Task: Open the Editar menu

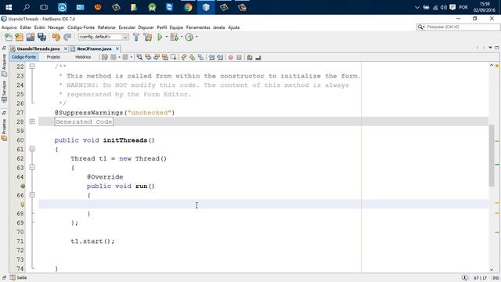Action: [26, 27]
